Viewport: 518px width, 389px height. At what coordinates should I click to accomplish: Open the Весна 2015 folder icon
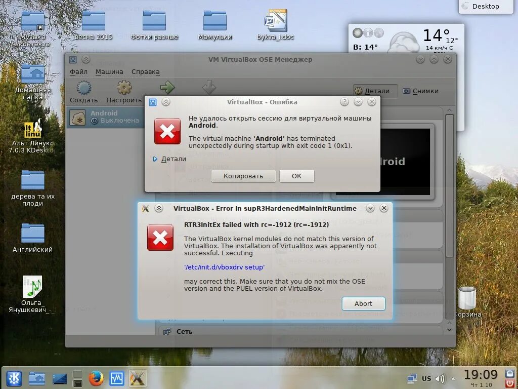point(94,25)
